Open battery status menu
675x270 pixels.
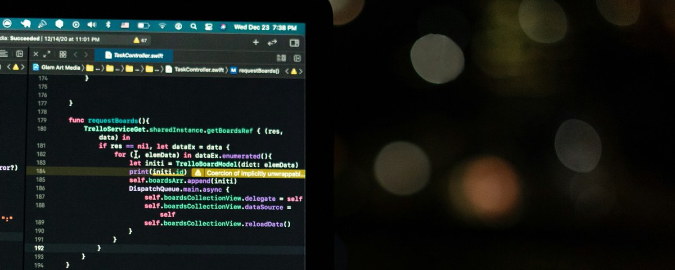point(144,26)
